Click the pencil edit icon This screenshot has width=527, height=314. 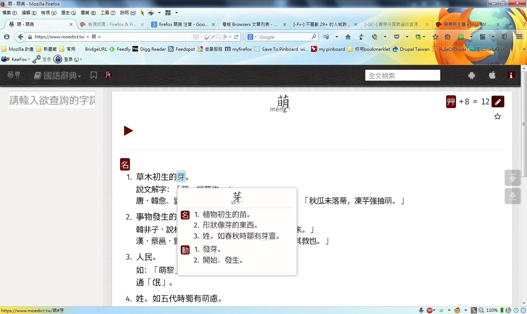(498, 102)
